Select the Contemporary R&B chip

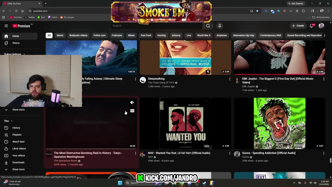click(271, 35)
